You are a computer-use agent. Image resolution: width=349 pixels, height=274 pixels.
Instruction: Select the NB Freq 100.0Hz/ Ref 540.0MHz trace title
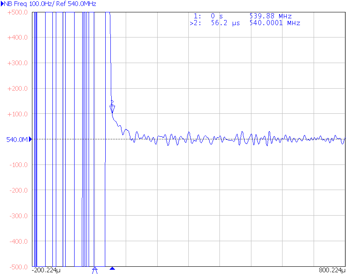coord(50,4)
